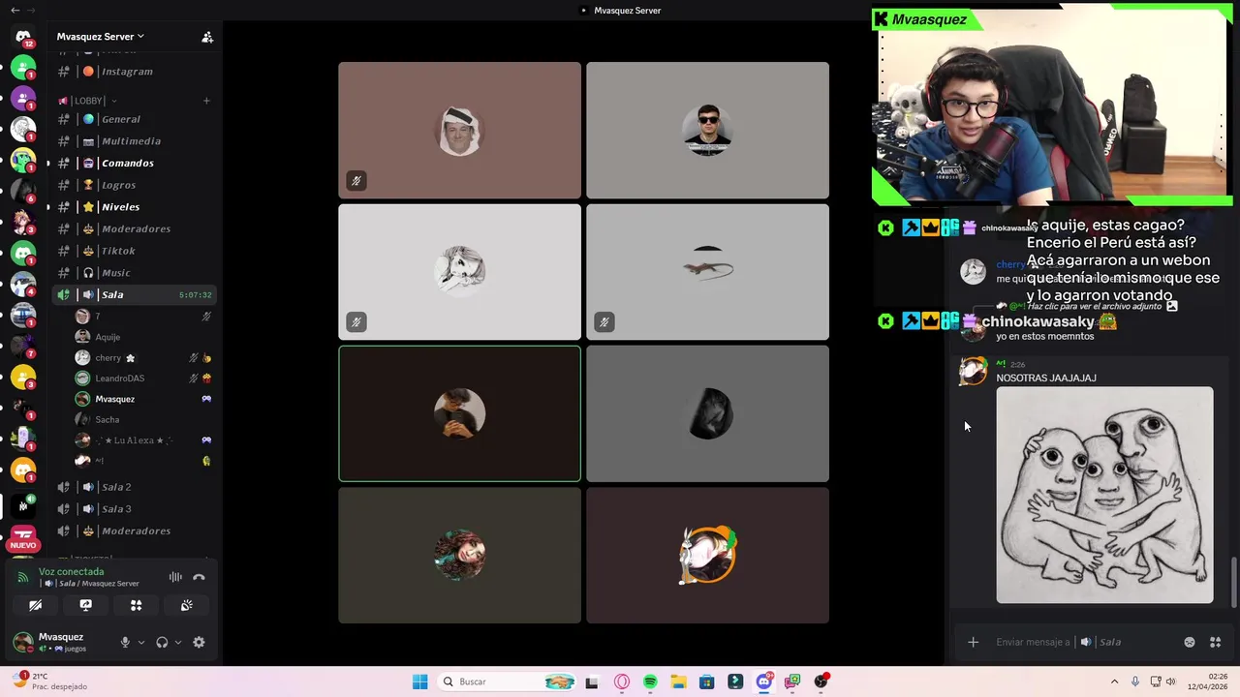Join the Sala 2 voice channel
Image resolution: width=1240 pixels, height=697 pixels.
click(x=135, y=487)
